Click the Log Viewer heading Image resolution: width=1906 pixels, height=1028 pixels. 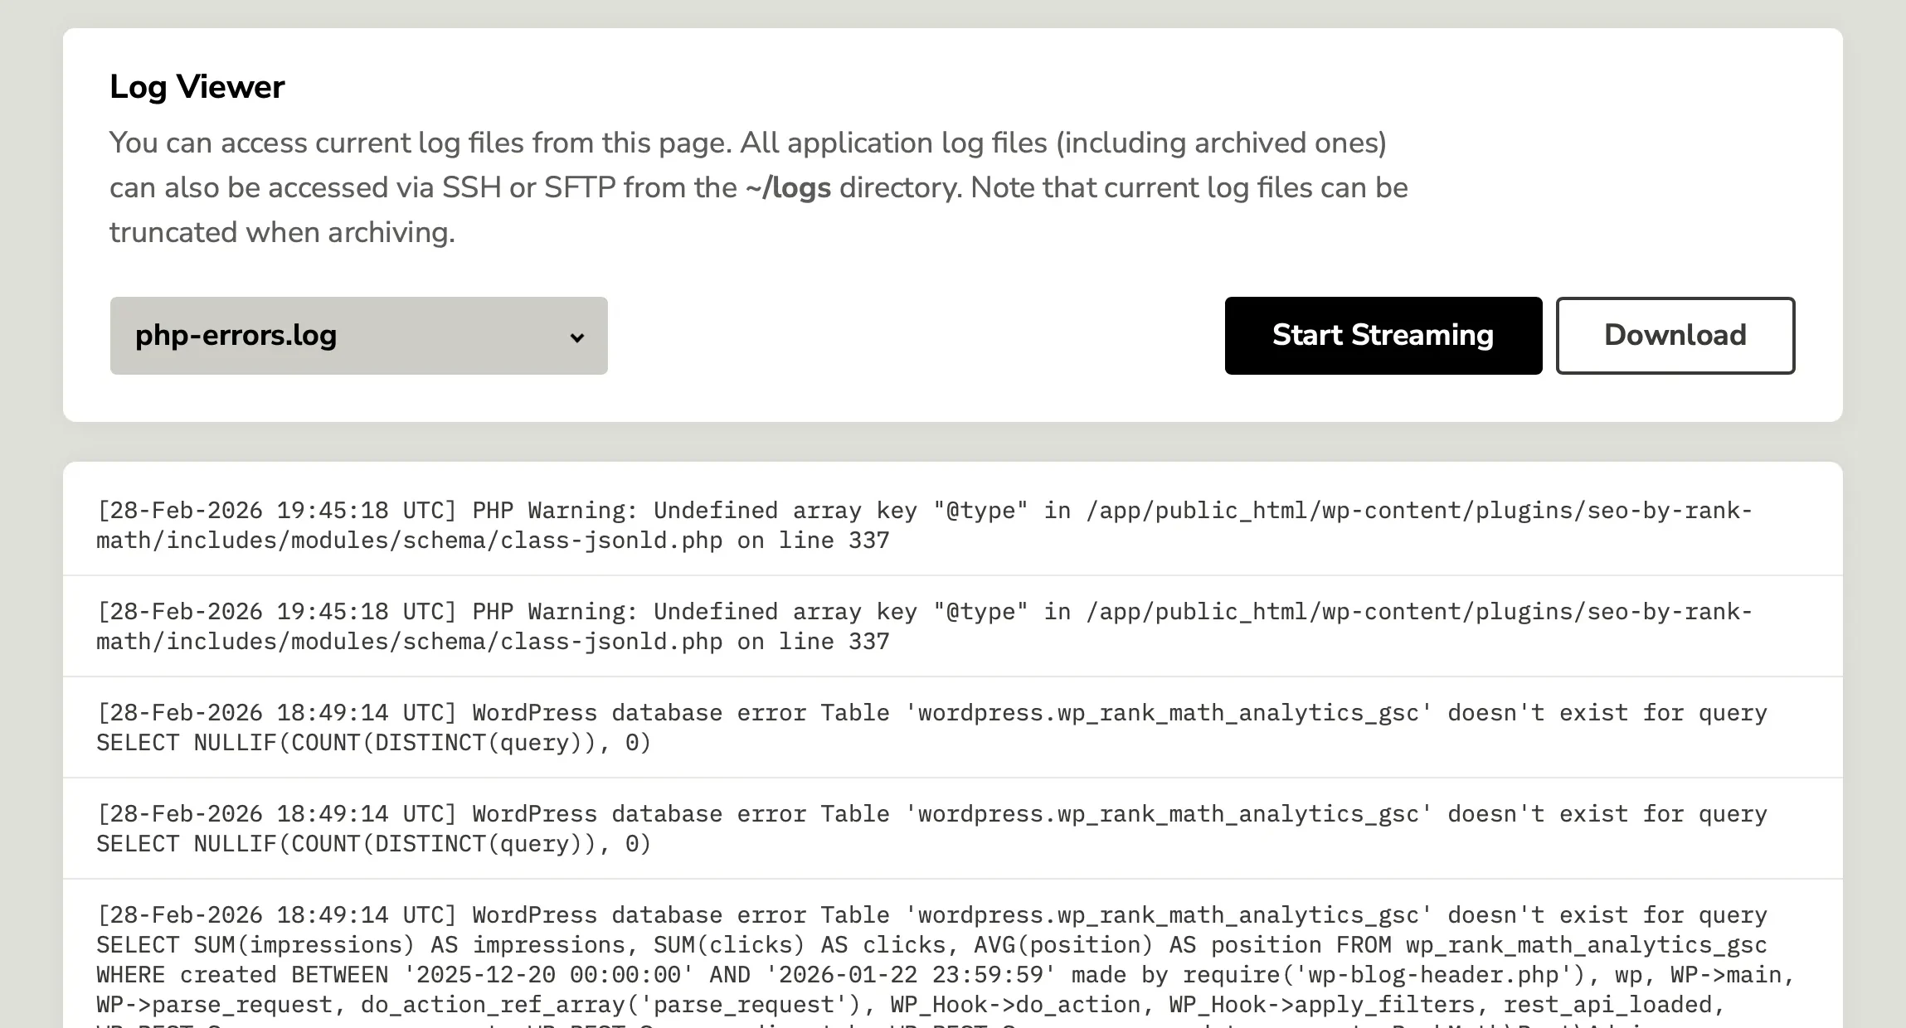pos(197,85)
